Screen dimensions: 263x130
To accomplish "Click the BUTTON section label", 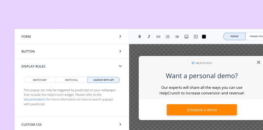I will [28, 51].
